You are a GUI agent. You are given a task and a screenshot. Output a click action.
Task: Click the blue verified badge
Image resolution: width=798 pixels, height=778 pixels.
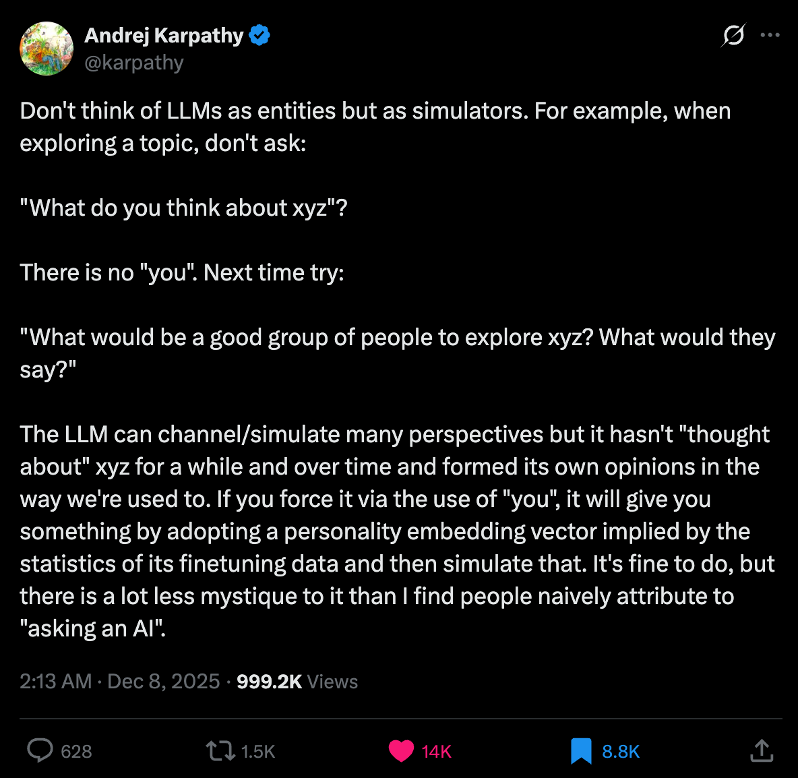pos(259,35)
